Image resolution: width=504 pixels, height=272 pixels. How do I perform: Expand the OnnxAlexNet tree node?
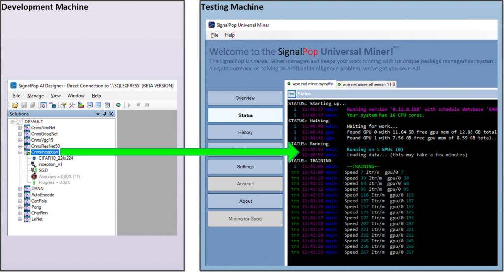pos(20,128)
